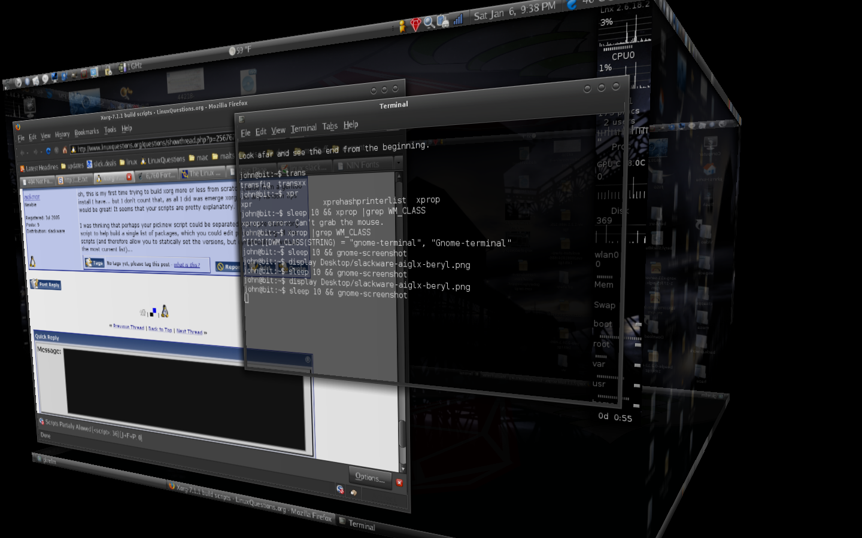
Task: Open the History menu in Firefox
Action: pos(62,134)
